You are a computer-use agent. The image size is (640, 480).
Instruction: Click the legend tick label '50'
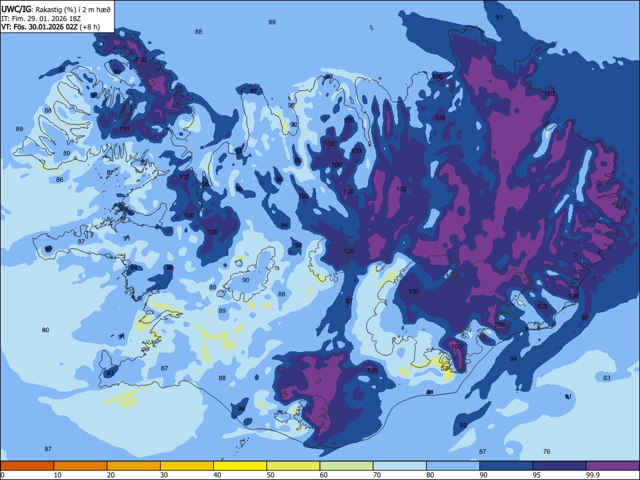point(271,475)
